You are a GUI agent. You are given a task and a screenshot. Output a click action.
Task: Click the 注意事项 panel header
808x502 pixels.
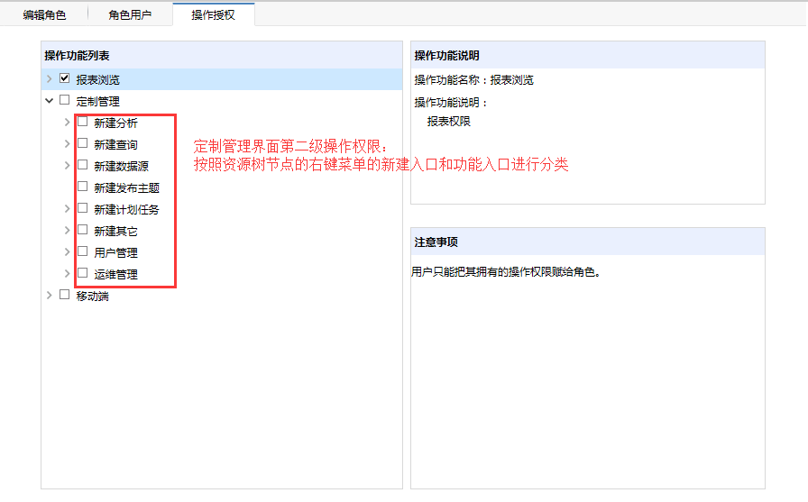coord(588,242)
